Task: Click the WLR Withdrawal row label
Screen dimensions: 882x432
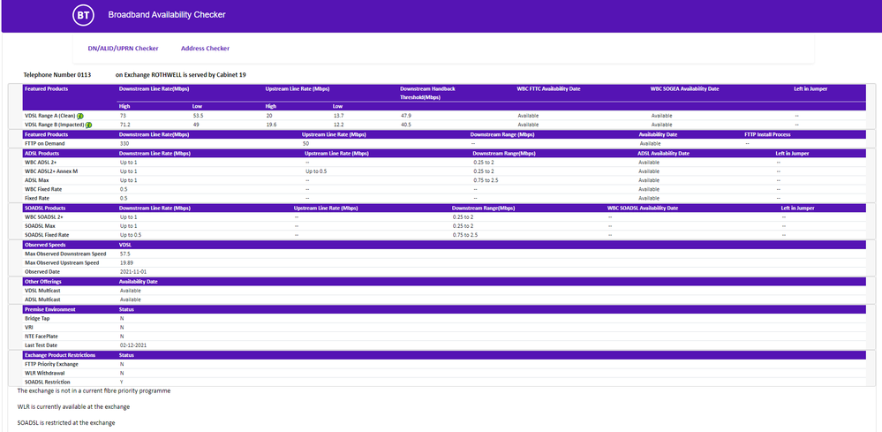Action: pos(43,373)
